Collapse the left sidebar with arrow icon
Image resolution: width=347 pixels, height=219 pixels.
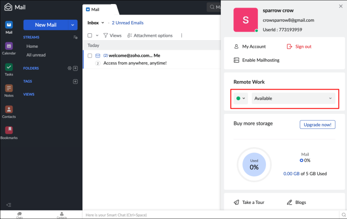point(9,205)
